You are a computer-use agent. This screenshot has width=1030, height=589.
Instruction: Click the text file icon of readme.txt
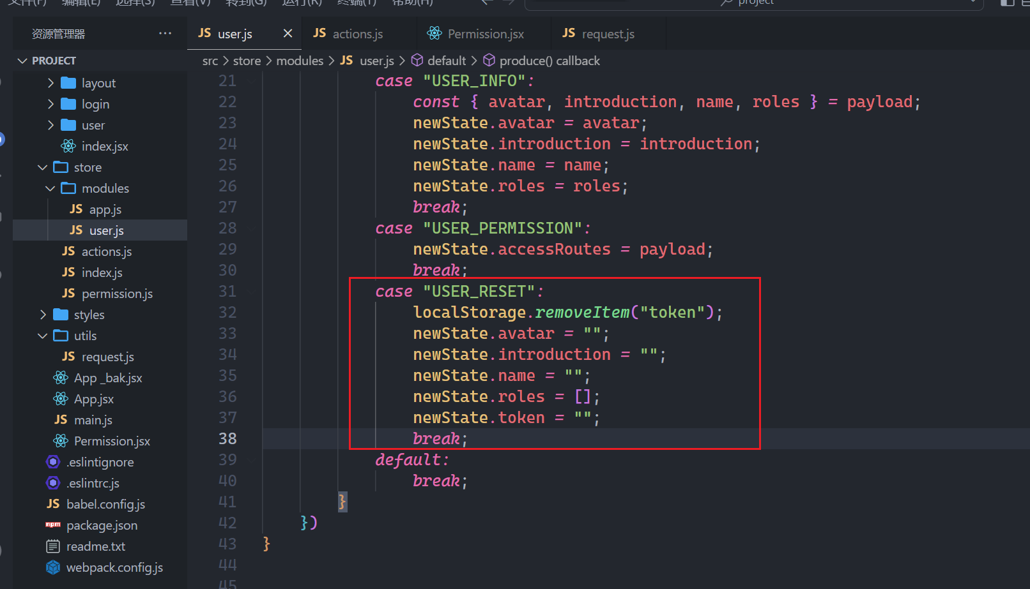53,546
